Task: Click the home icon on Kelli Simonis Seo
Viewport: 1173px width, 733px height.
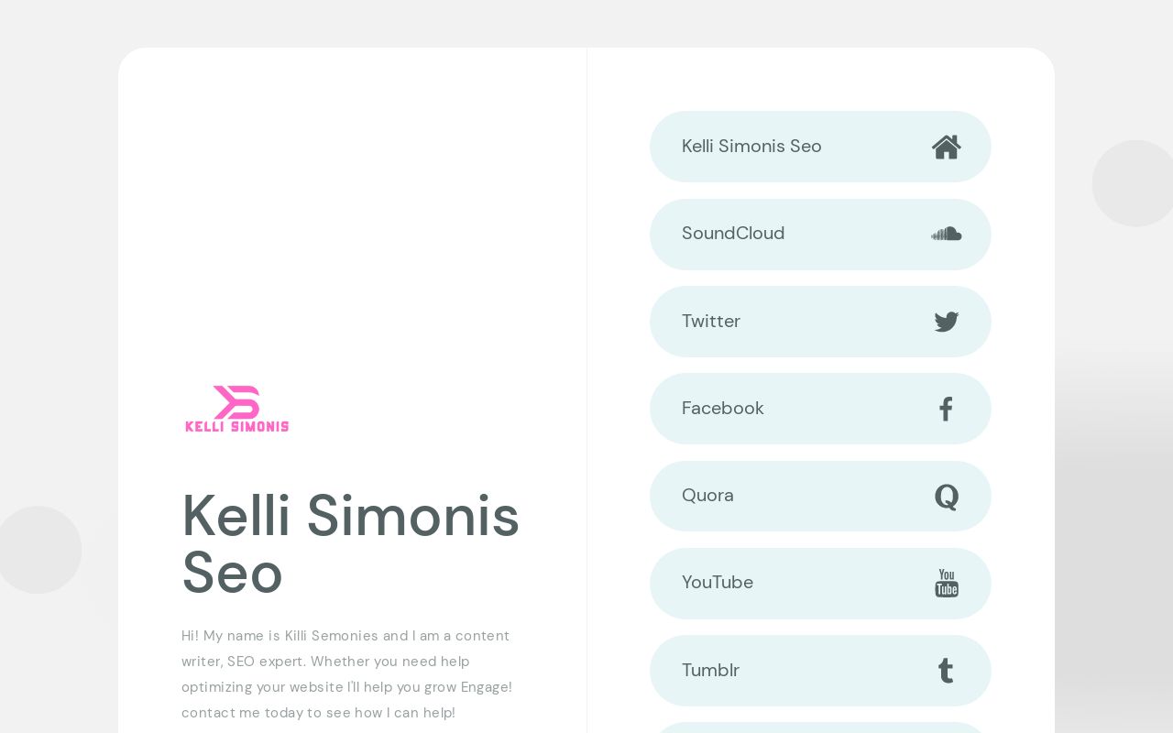Action: click(946, 147)
